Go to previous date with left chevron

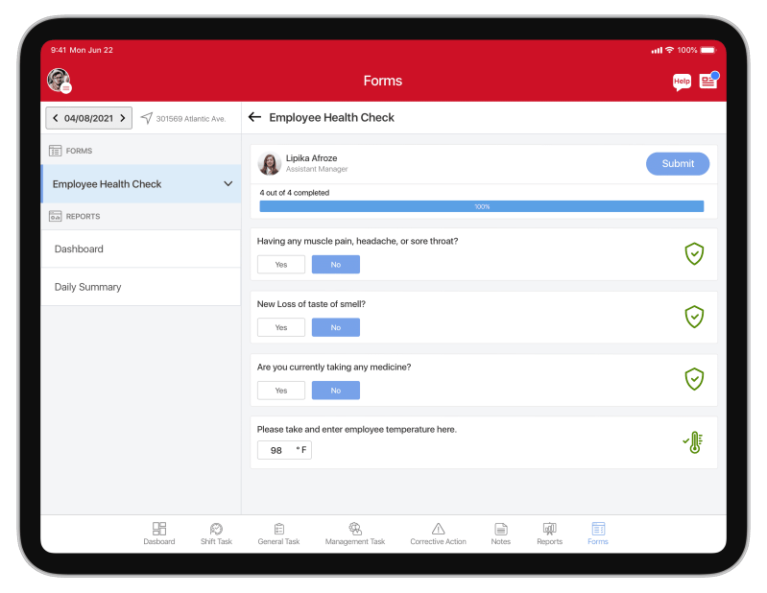click(56, 118)
